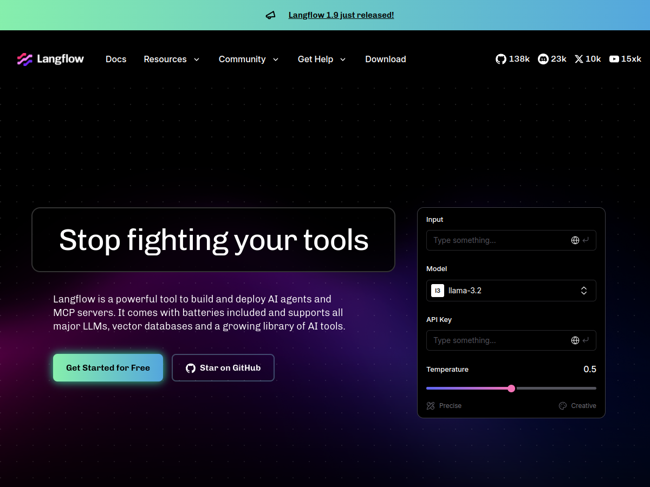Click the Precise label text
Viewport: 650px width, 487px height.
(x=451, y=406)
